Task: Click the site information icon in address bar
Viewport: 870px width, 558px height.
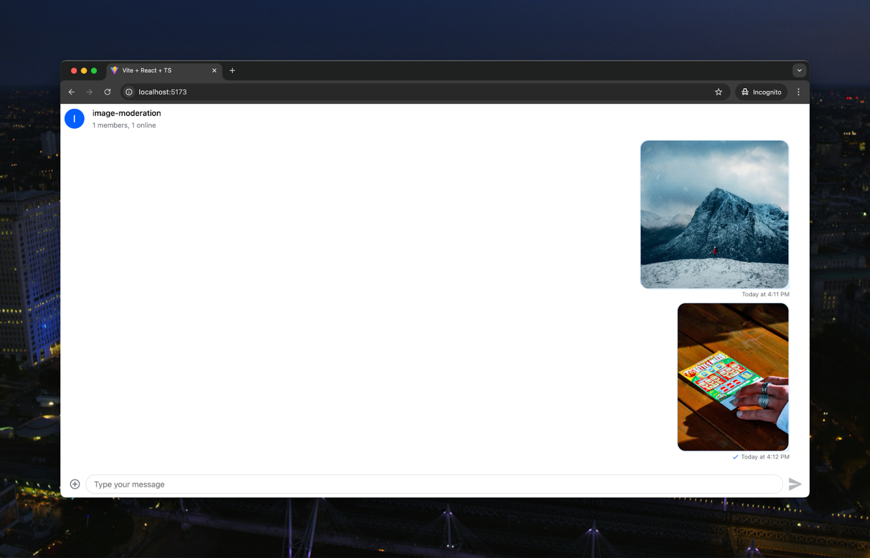Action: point(128,92)
